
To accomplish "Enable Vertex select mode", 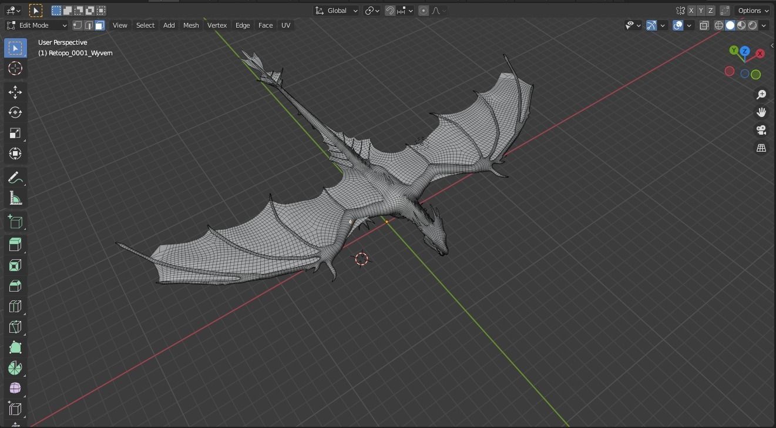I will [x=78, y=25].
